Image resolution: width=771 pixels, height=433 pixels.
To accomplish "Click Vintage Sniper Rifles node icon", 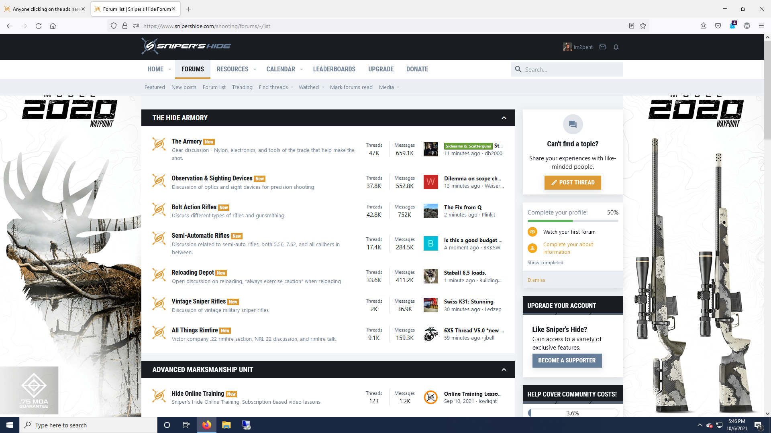I will coord(159,304).
